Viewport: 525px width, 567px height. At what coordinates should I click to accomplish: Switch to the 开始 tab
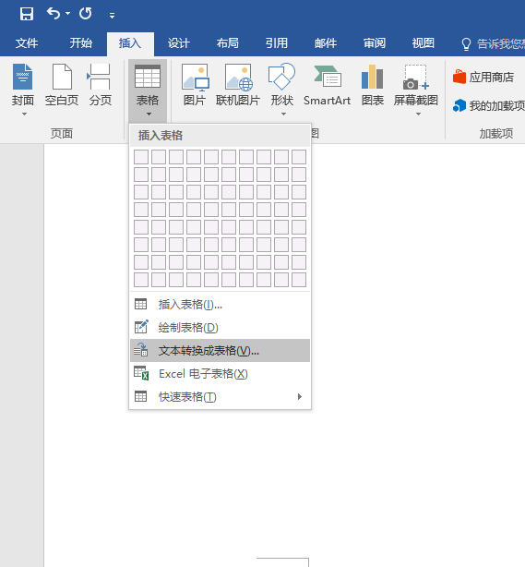click(81, 43)
